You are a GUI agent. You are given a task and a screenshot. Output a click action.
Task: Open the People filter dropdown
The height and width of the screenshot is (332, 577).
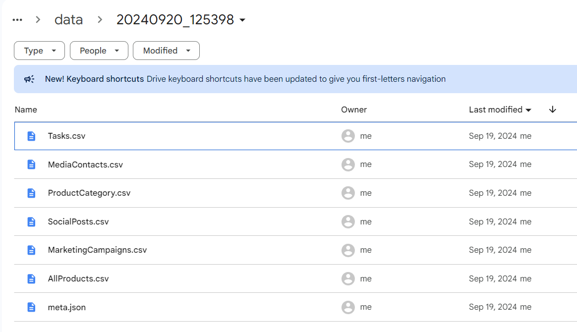coord(99,51)
